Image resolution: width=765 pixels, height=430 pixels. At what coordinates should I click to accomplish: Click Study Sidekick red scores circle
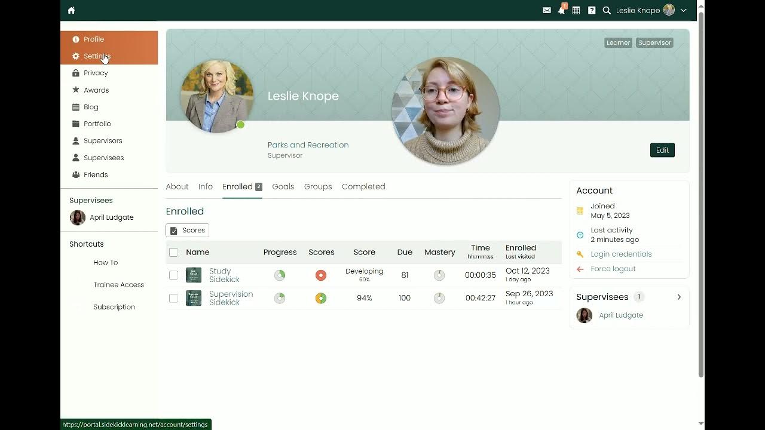(x=321, y=275)
